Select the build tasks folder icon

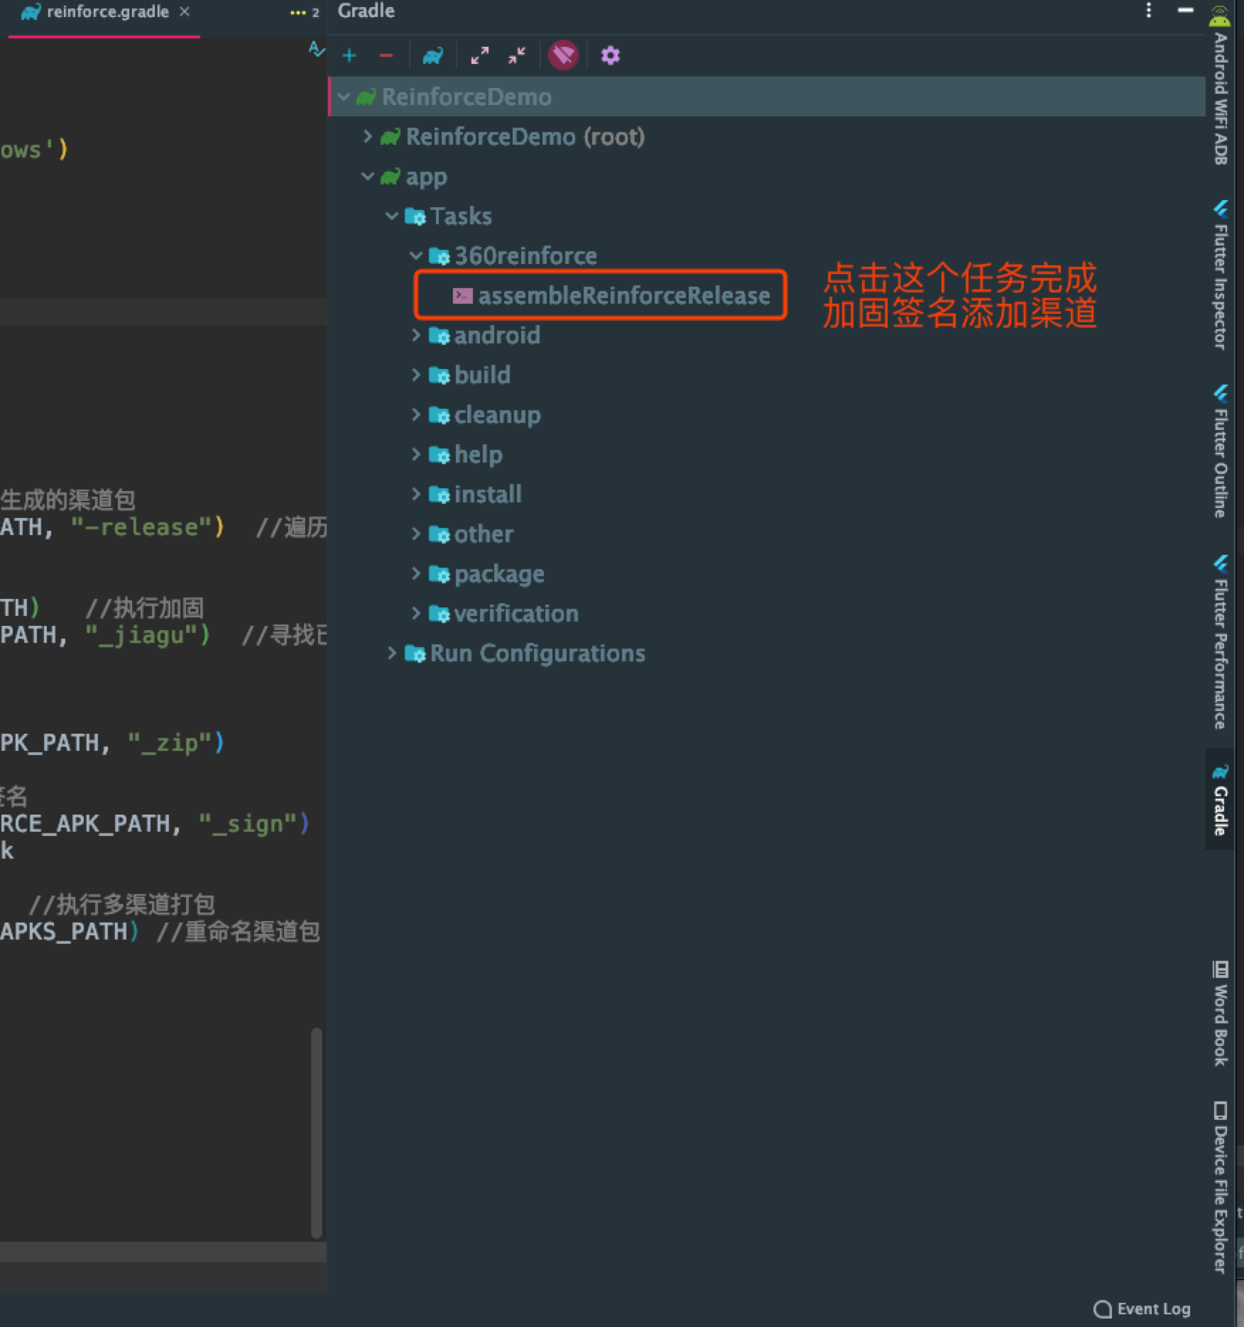(x=440, y=375)
